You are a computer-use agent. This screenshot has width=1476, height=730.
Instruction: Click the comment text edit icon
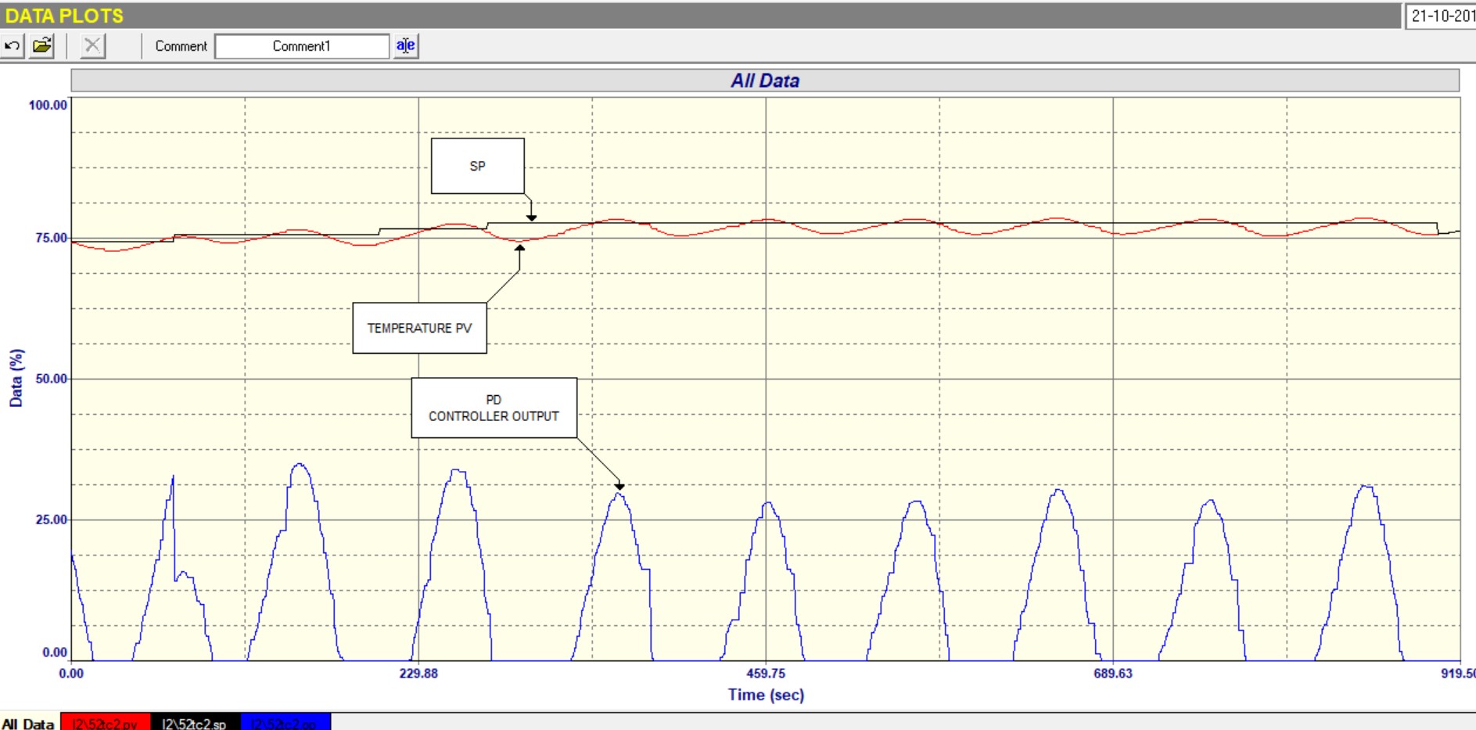405,46
